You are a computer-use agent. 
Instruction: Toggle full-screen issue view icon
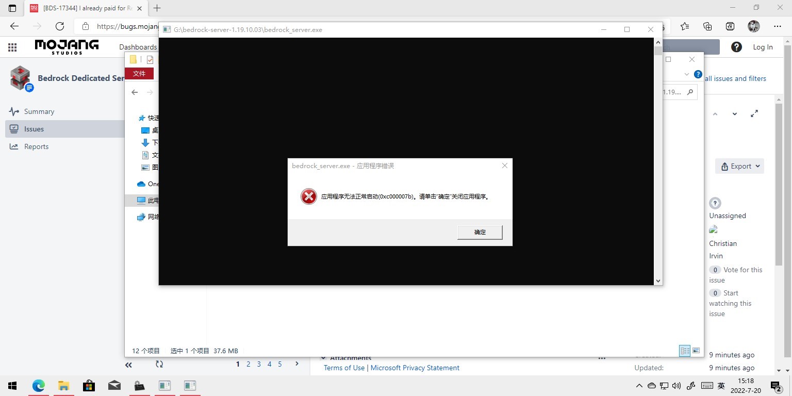pos(754,114)
